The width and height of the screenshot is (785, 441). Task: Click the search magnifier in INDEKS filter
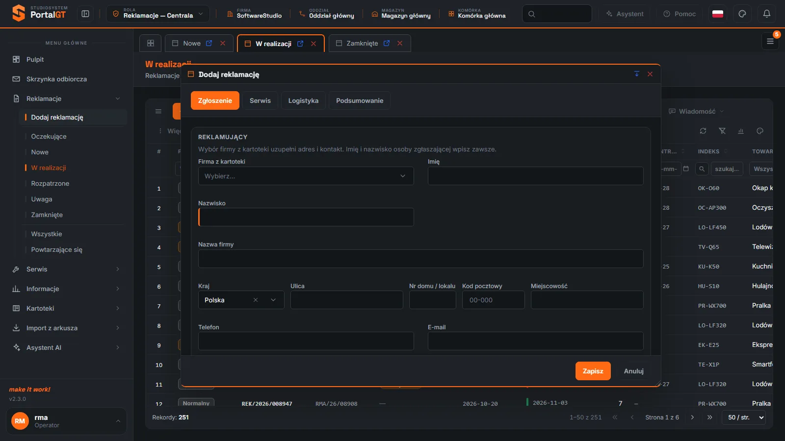pos(702,169)
